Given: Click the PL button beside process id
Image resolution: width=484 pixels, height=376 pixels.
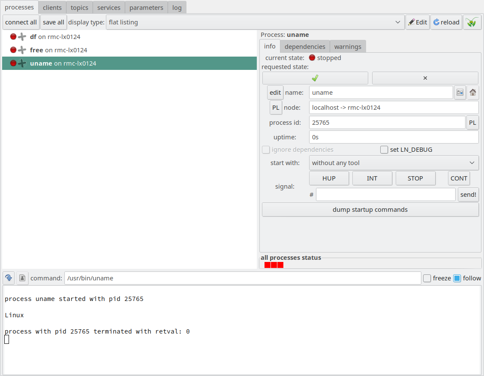Looking at the screenshot, I should pos(472,123).
